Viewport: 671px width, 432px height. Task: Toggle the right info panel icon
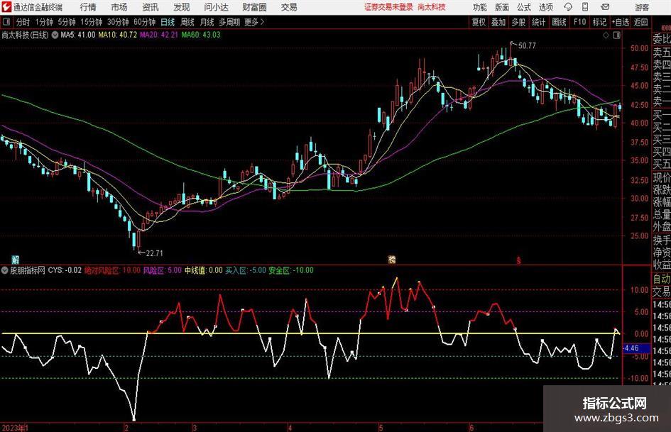616,35
